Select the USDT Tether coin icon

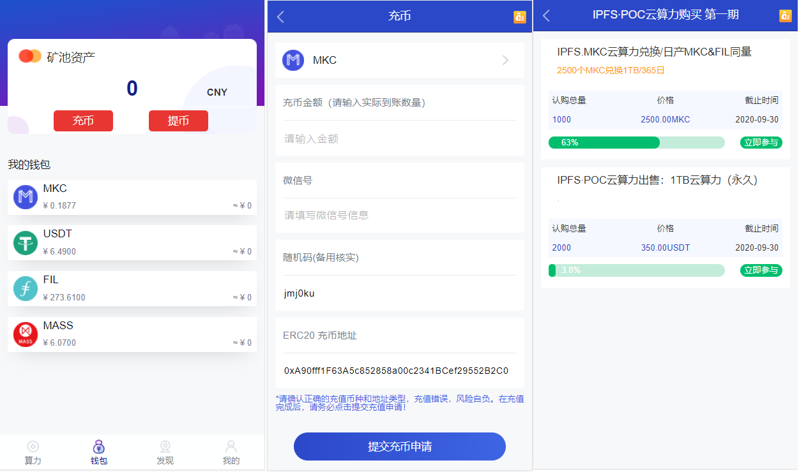26,243
